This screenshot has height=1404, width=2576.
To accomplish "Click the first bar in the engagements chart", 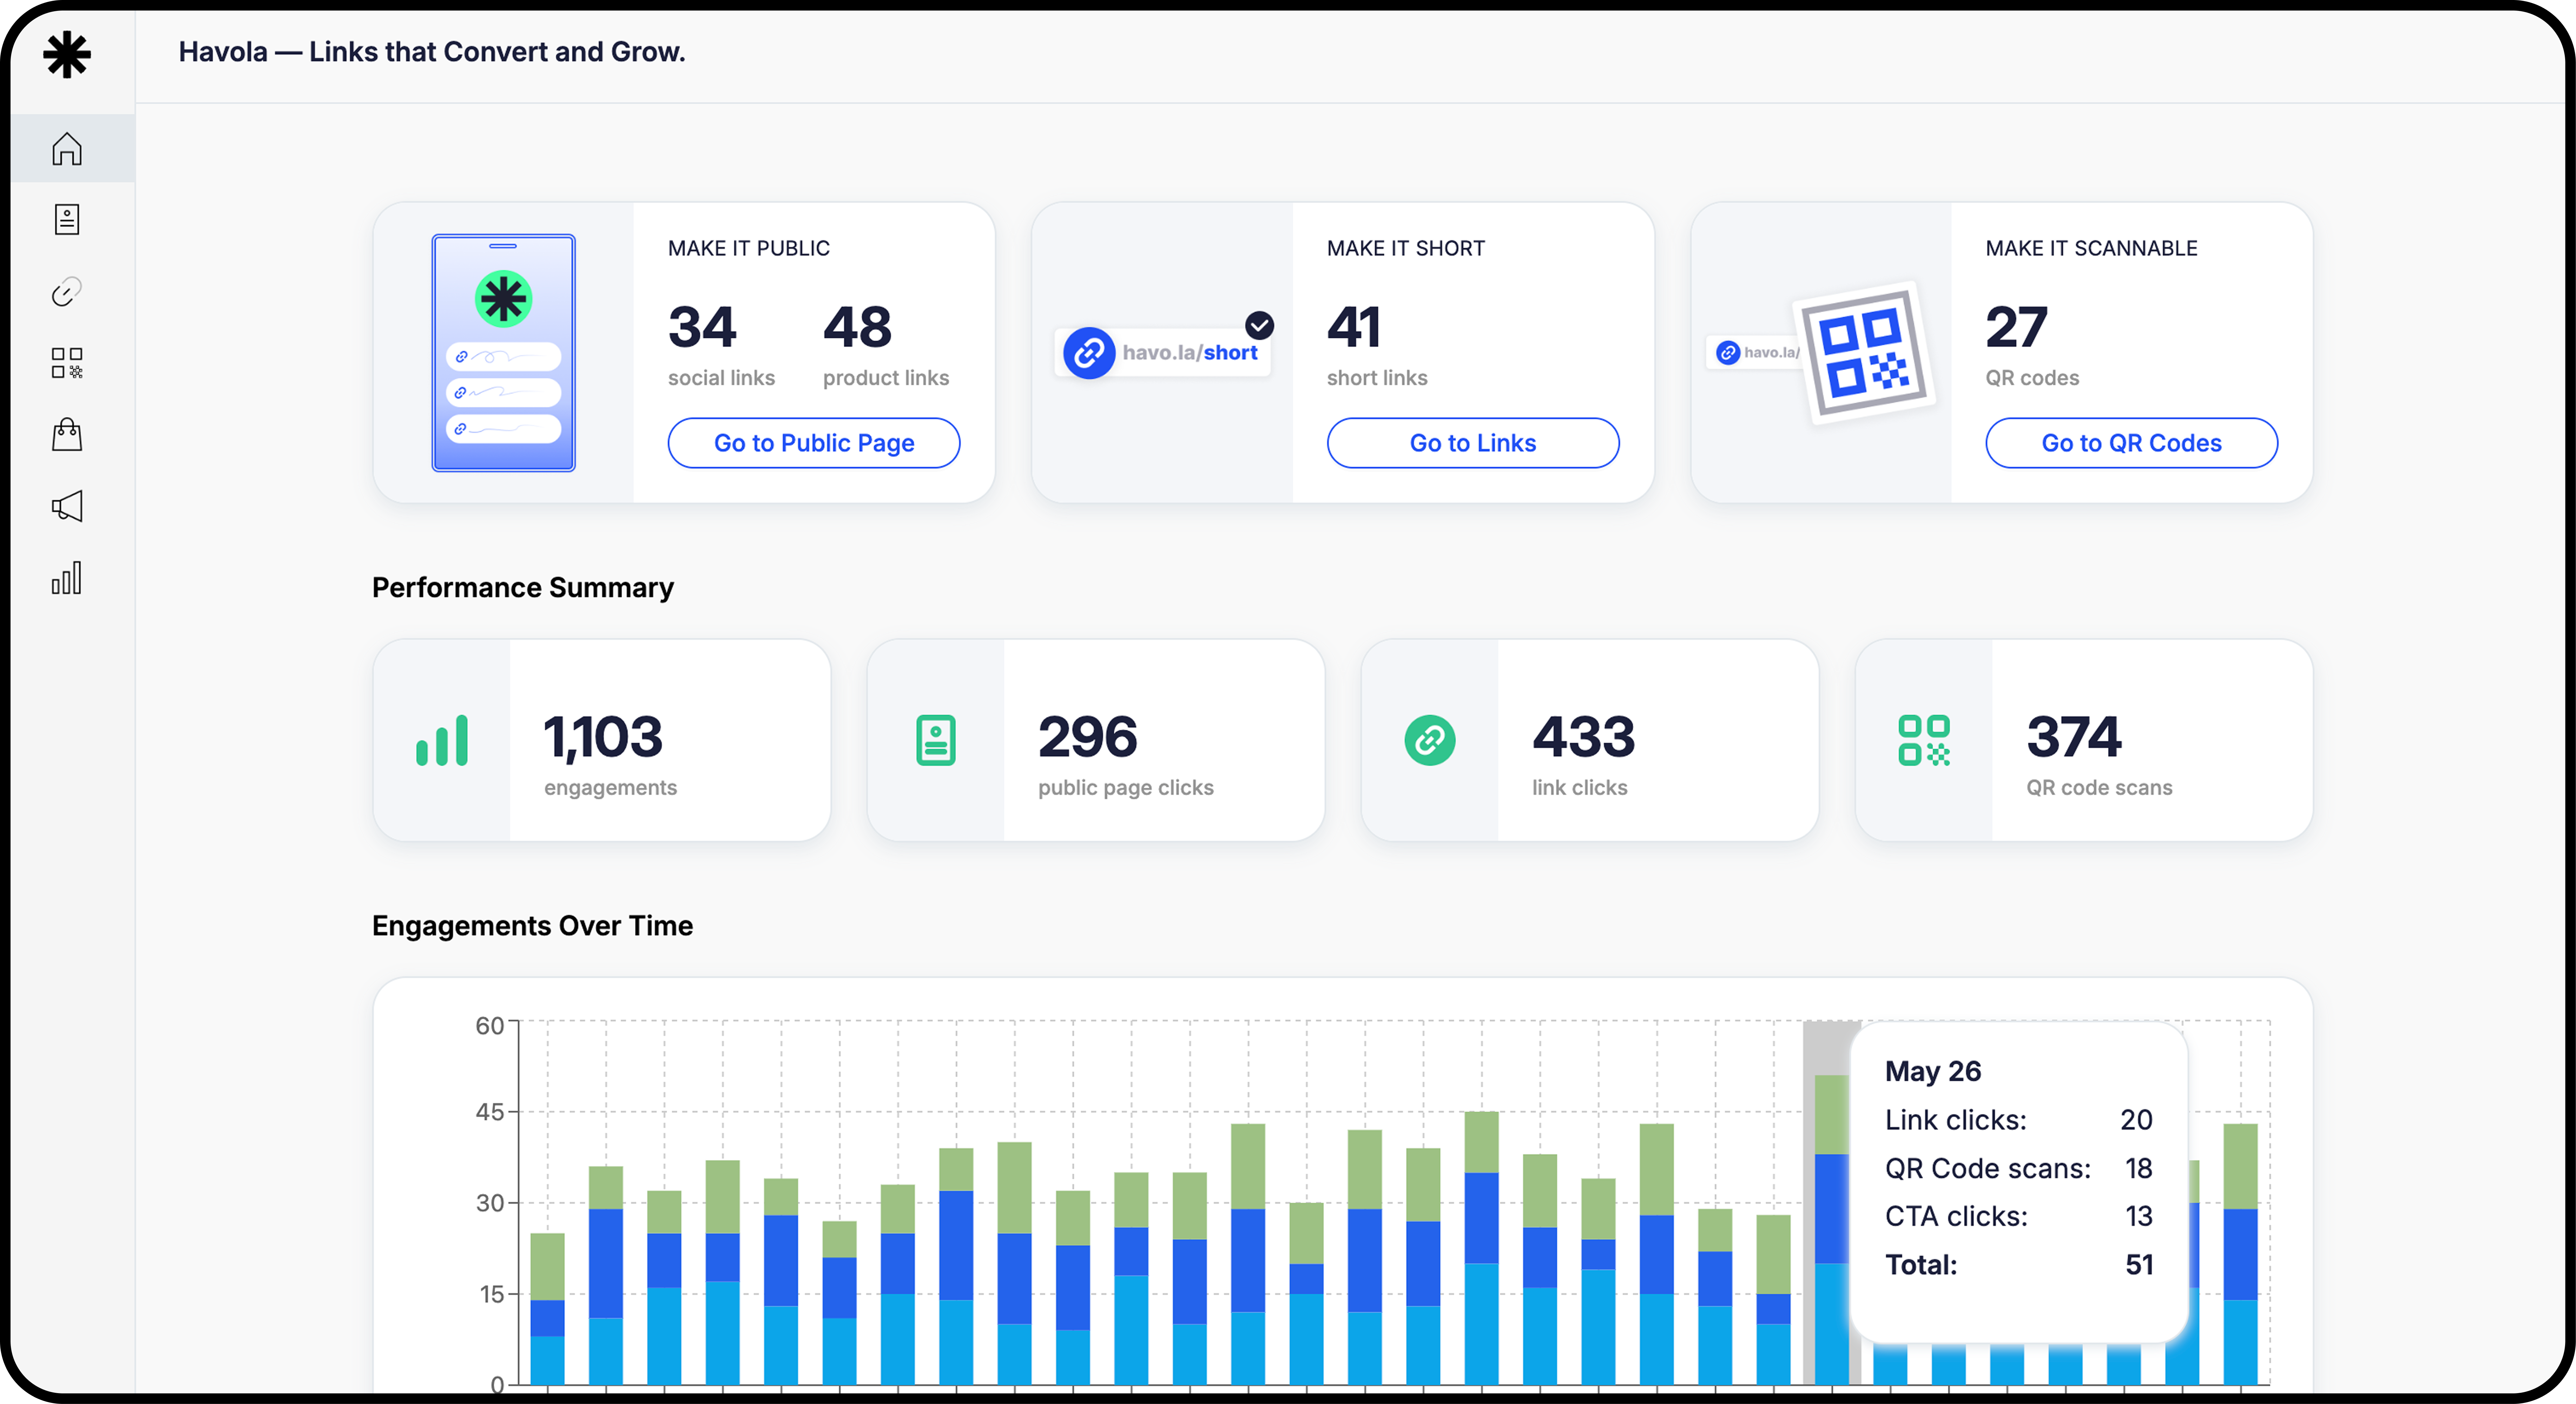I will pyautogui.click(x=547, y=1308).
